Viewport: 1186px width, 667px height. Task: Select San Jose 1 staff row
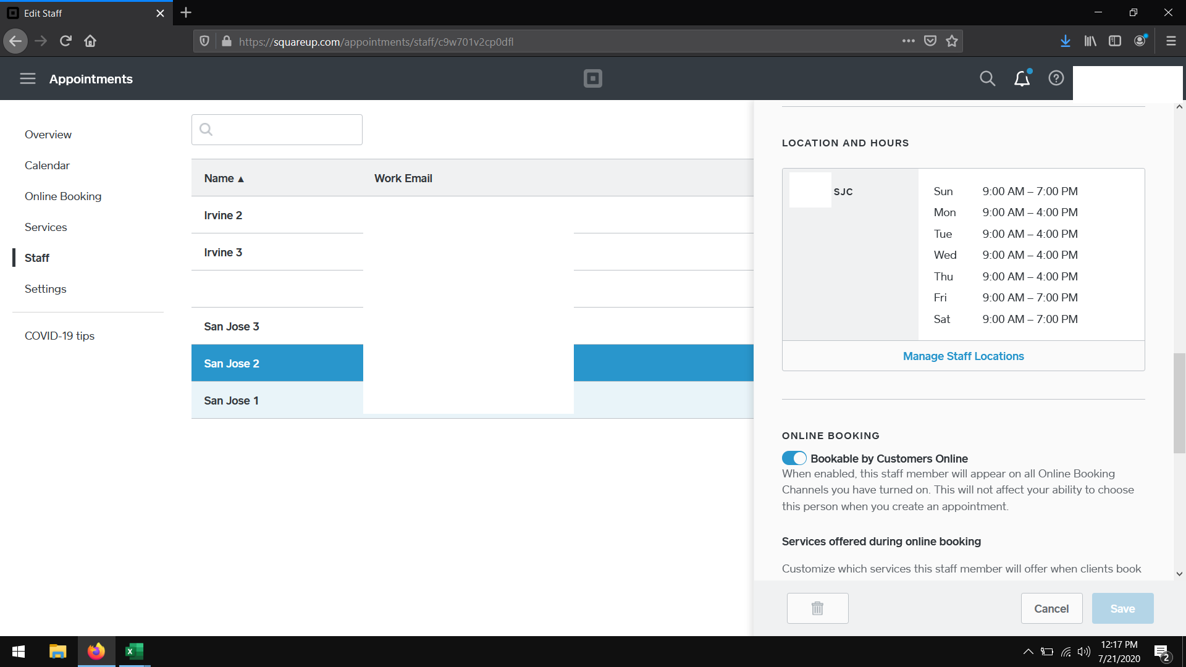[231, 401]
